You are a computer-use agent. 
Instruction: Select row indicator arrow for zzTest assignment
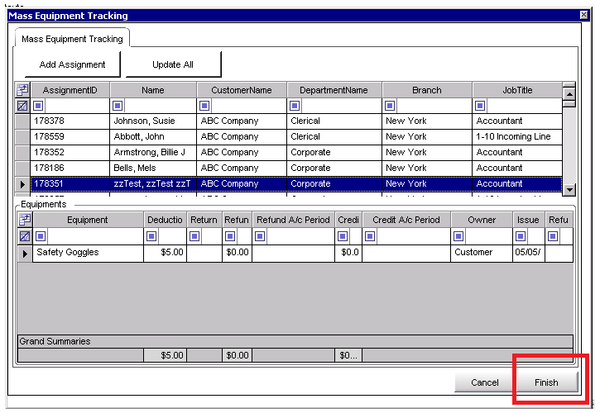click(x=22, y=184)
